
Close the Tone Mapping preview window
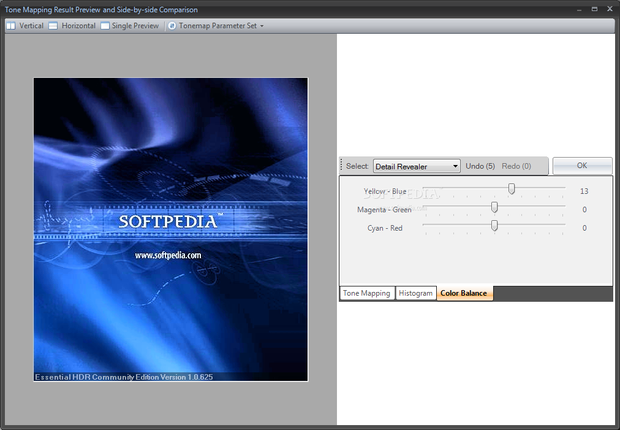click(610, 10)
